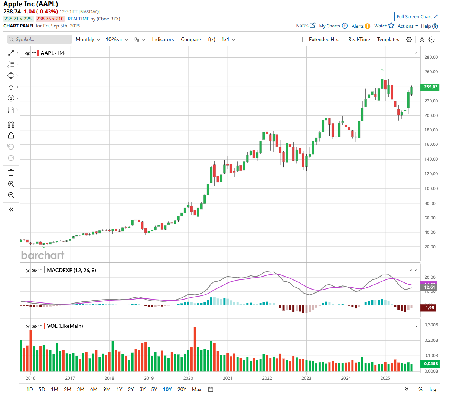Viewport: 450px width, 399px height.
Task: Open the calendar date range picker
Action: (211, 389)
